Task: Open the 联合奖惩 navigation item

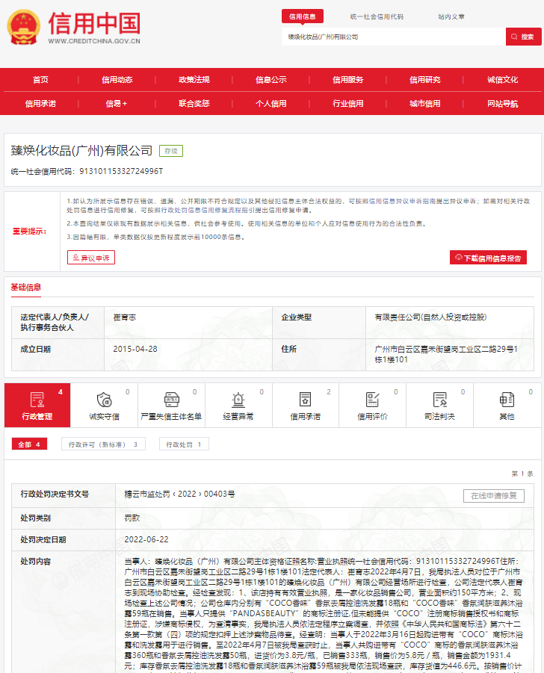Action: 194,104
